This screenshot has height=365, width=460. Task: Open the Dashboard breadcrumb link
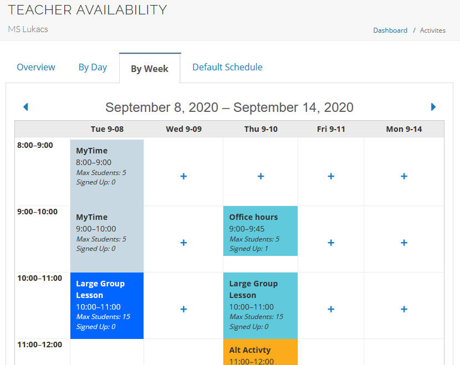click(x=390, y=30)
